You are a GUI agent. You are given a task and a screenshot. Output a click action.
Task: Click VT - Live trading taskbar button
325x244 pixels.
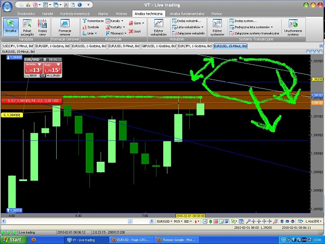[86, 240]
